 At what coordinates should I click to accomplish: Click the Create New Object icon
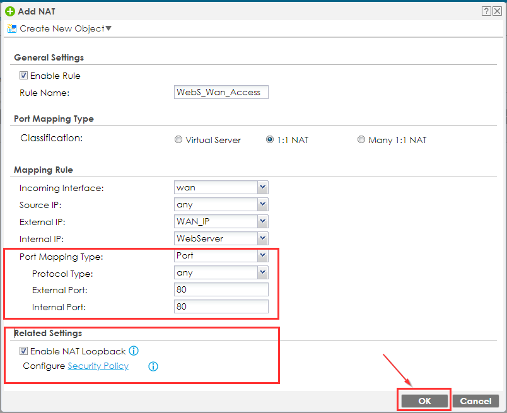(11, 28)
